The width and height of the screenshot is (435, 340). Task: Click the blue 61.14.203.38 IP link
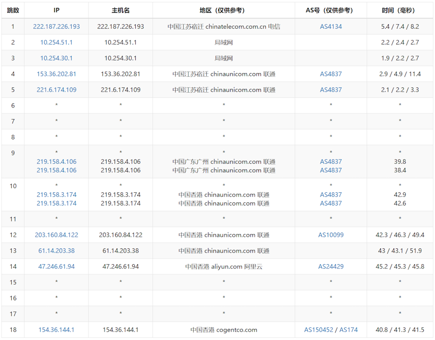pyautogui.click(x=56, y=251)
